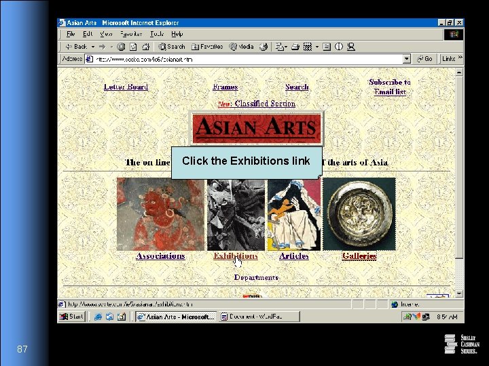Viewport: 489px width, 366px height.
Task: Click the Start button
Action: 72,317
